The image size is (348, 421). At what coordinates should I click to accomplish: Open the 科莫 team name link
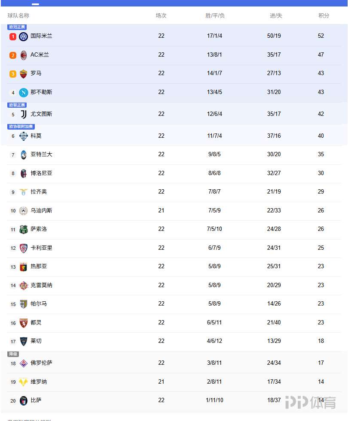click(x=36, y=136)
